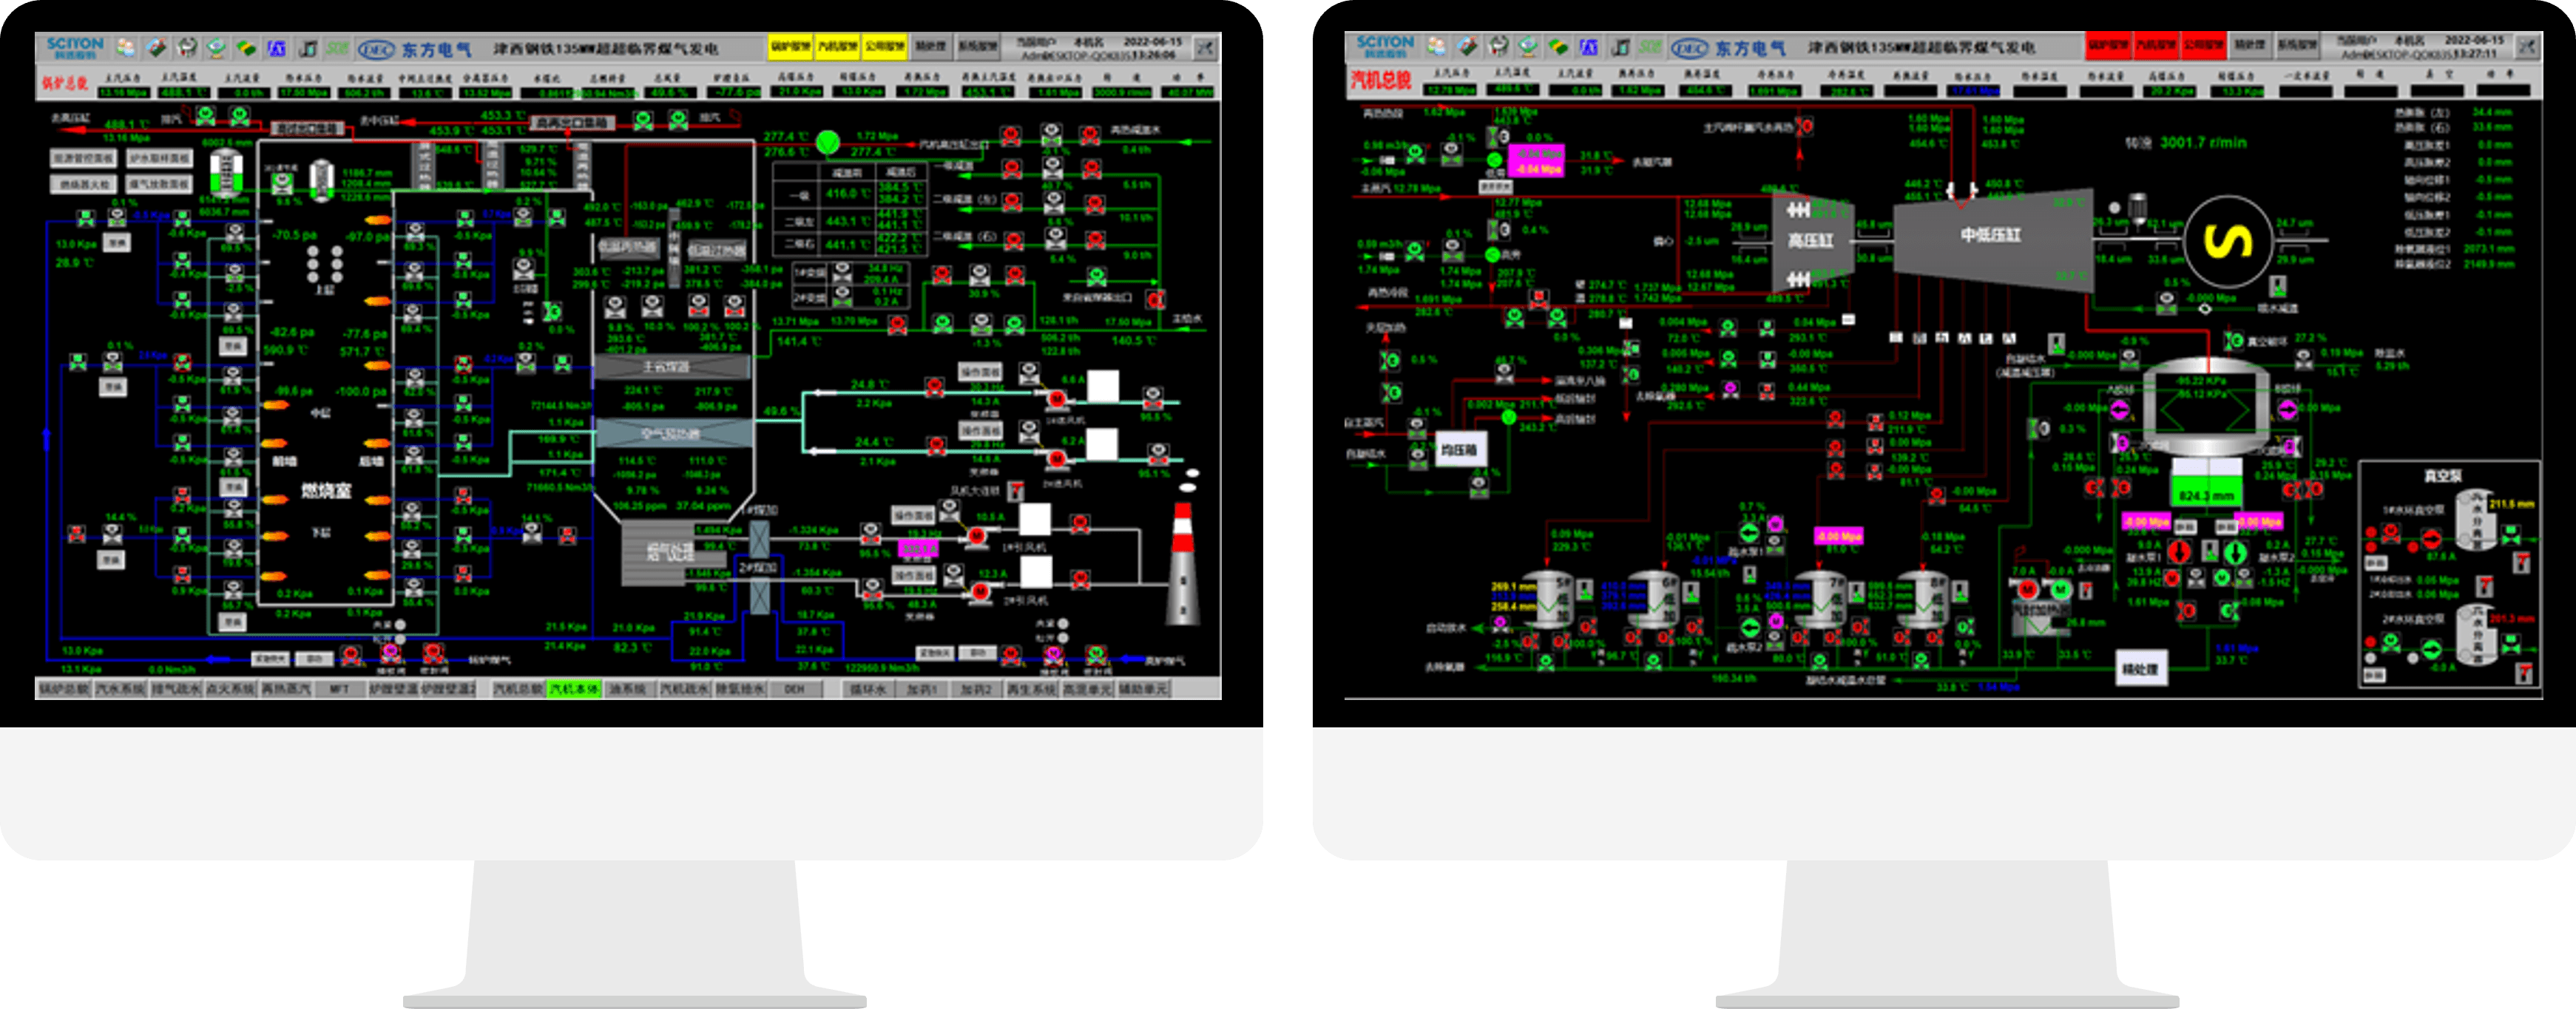
Task: Click yellow 汽机报警 alarm button on left monitor
Action: tap(837, 46)
